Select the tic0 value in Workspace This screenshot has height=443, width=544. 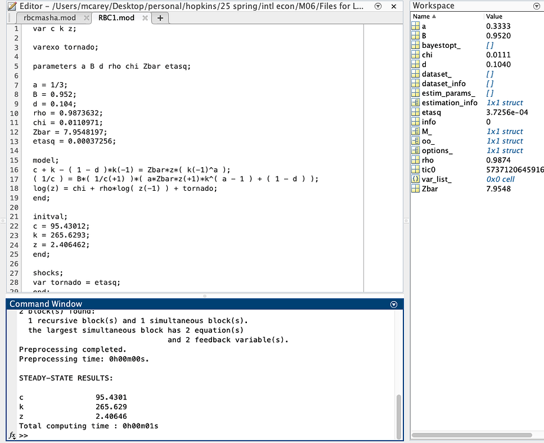click(515, 170)
